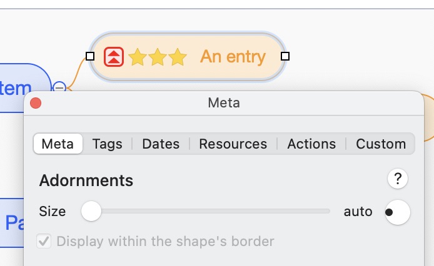Switch to the Tags tab
The image size is (434, 266).
[x=108, y=144]
